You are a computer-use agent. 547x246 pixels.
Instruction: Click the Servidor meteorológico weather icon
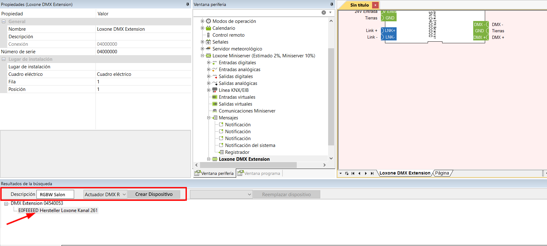[x=209, y=49]
